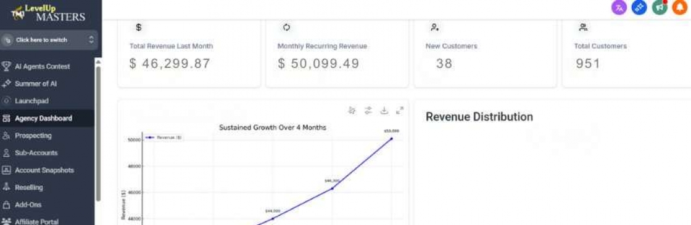
Task: Click the swap arrows icon on chart toolbar
Action: (368, 110)
